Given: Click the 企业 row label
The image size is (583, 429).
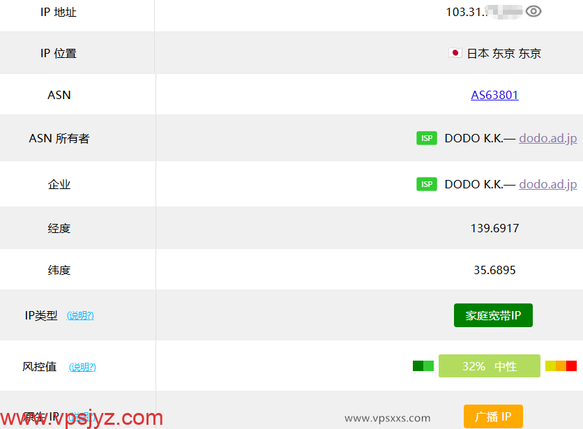Looking at the screenshot, I should pyautogui.click(x=59, y=185).
